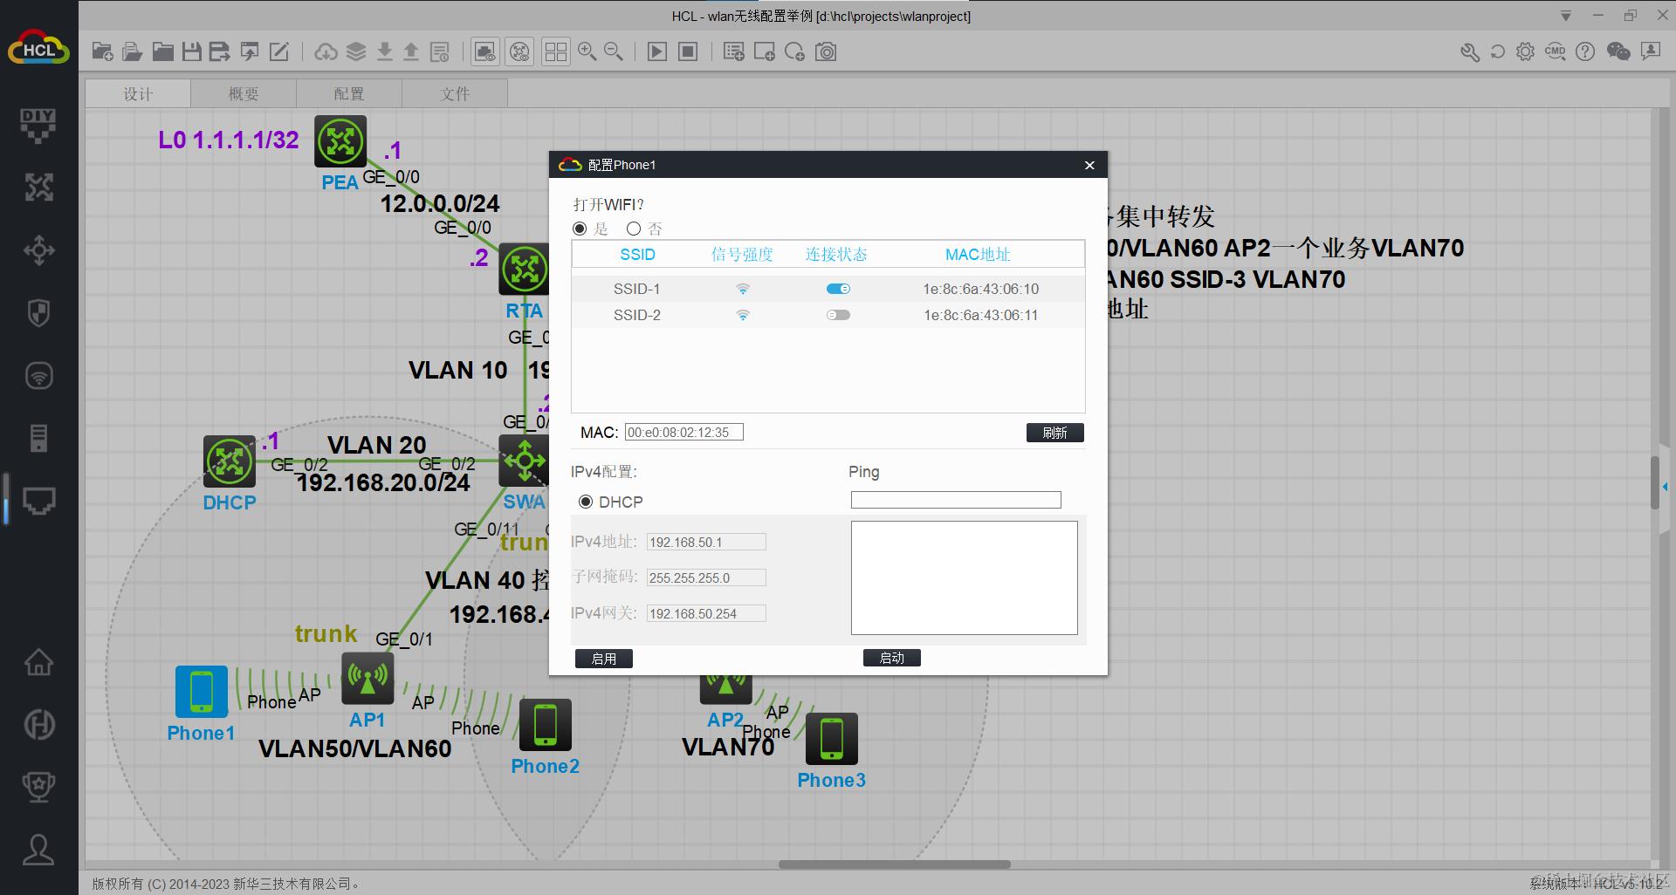Click the add rectangle shape icon
1676x895 pixels.
[x=765, y=51]
